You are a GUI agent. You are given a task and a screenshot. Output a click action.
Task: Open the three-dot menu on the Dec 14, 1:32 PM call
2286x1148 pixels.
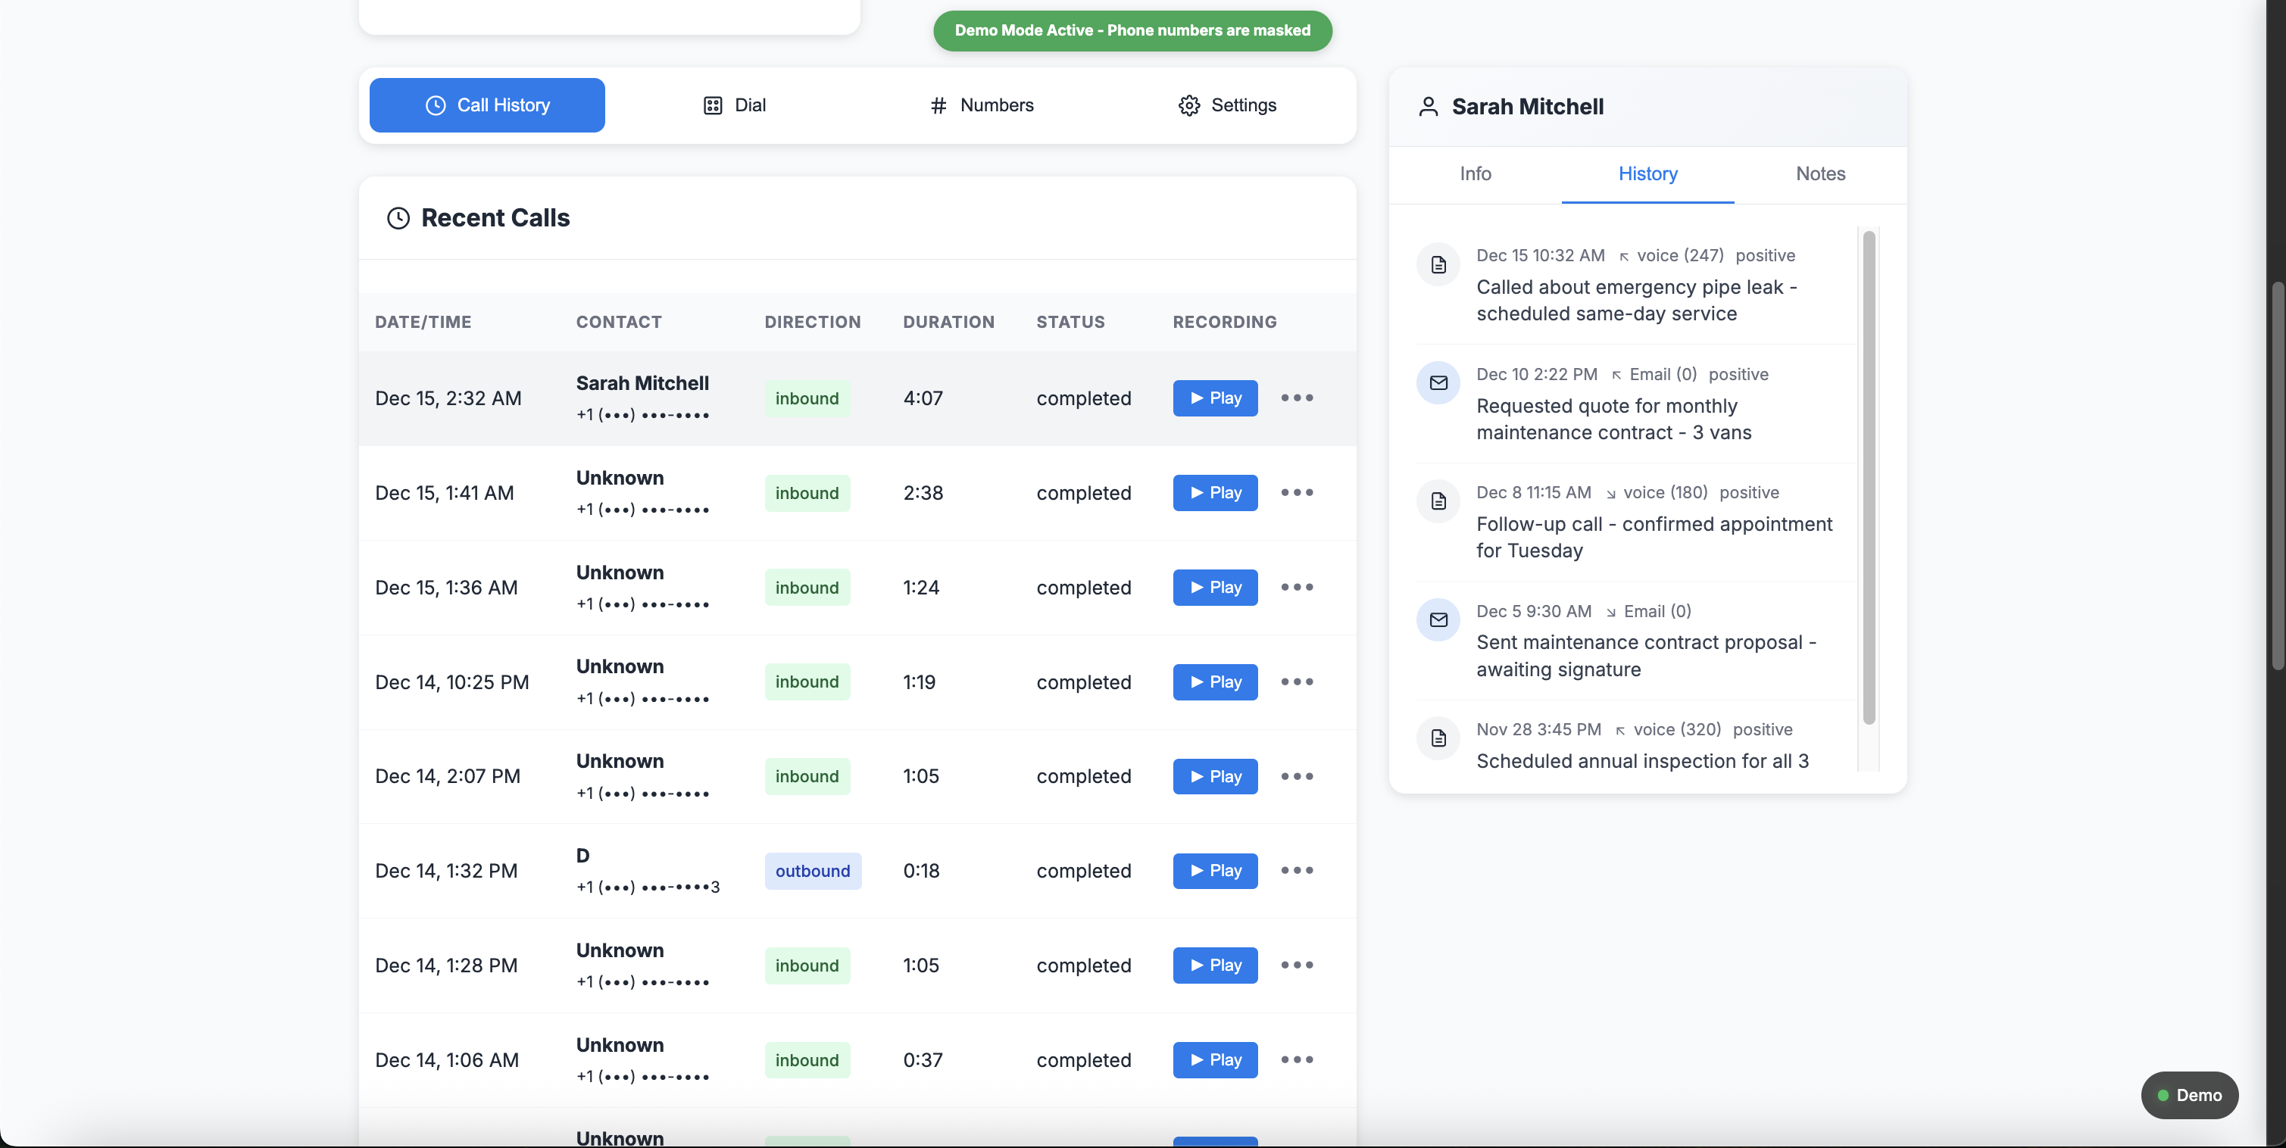[1297, 870]
